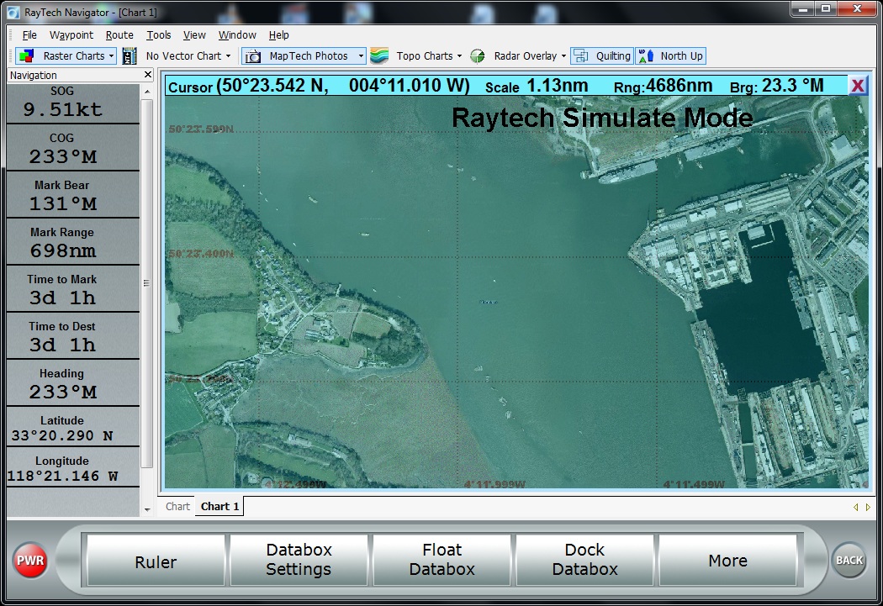This screenshot has height=606, width=883.
Task: Click the Mark Bear 131°M databox
Action: pos(72,195)
